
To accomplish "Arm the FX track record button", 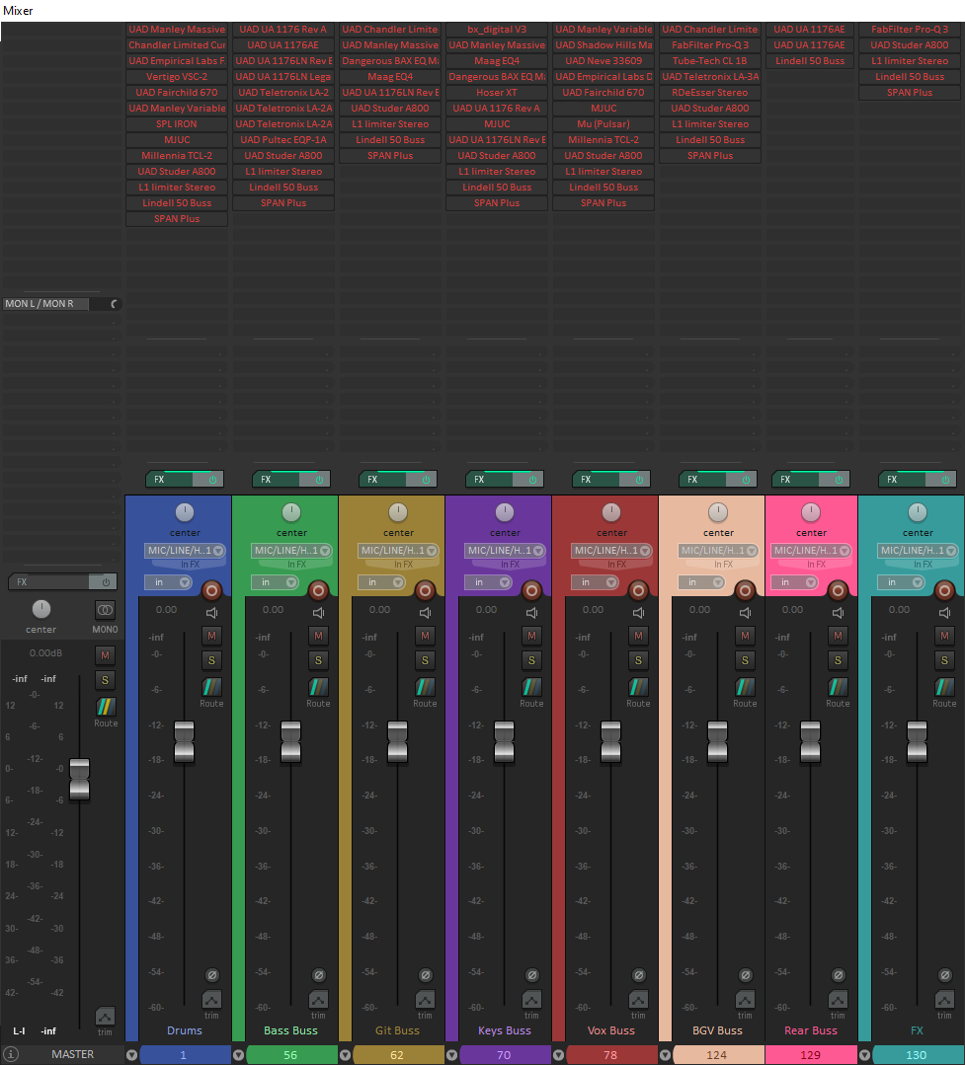I will [944, 590].
